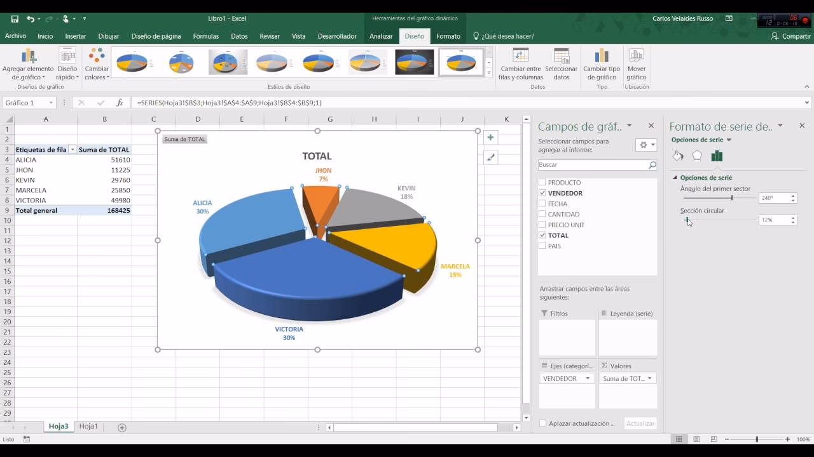Switch to the Hoja1 sheet tab
814x457 pixels.
click(88, 427)
